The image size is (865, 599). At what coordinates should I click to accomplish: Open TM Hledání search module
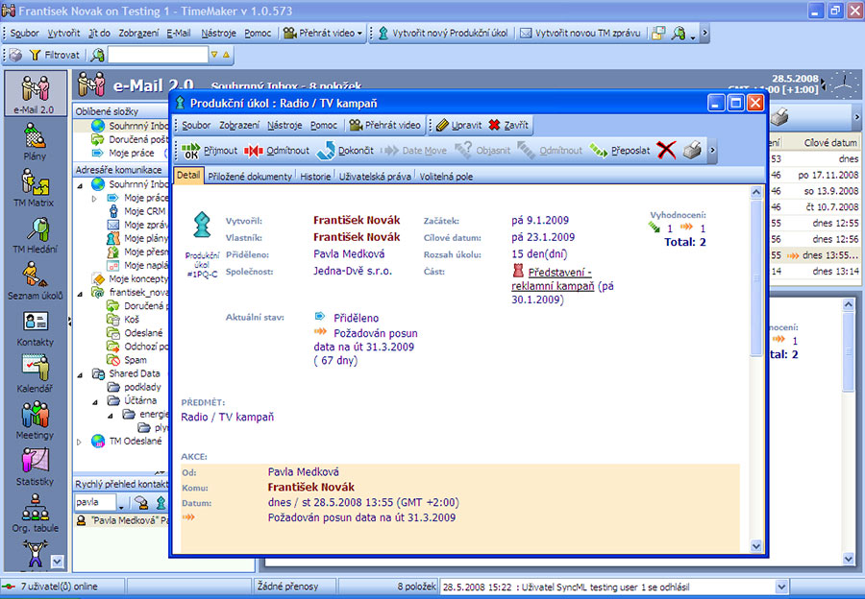click(x=36, y=235)
